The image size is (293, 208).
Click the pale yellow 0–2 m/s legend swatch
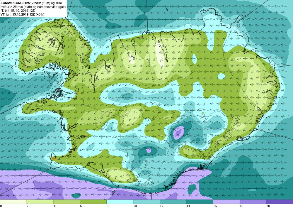coord(13,202)
